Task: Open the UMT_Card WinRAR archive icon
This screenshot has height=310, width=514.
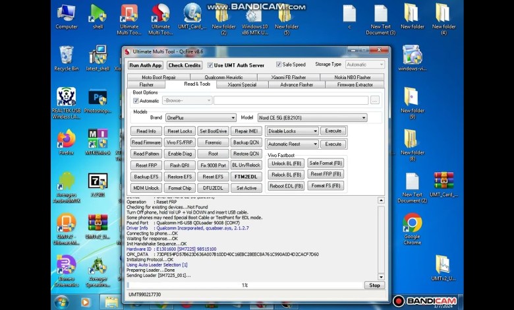Action: (444, 185)
